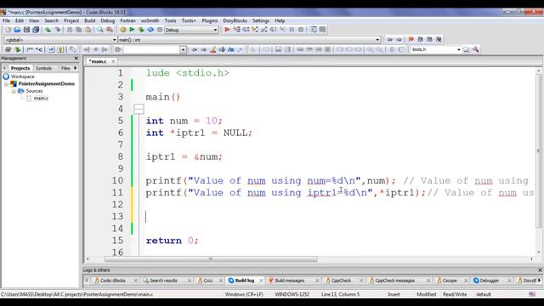Redo using the toolbar arrow icon
The image size is (544, 306).
click(x=57, y=30)
